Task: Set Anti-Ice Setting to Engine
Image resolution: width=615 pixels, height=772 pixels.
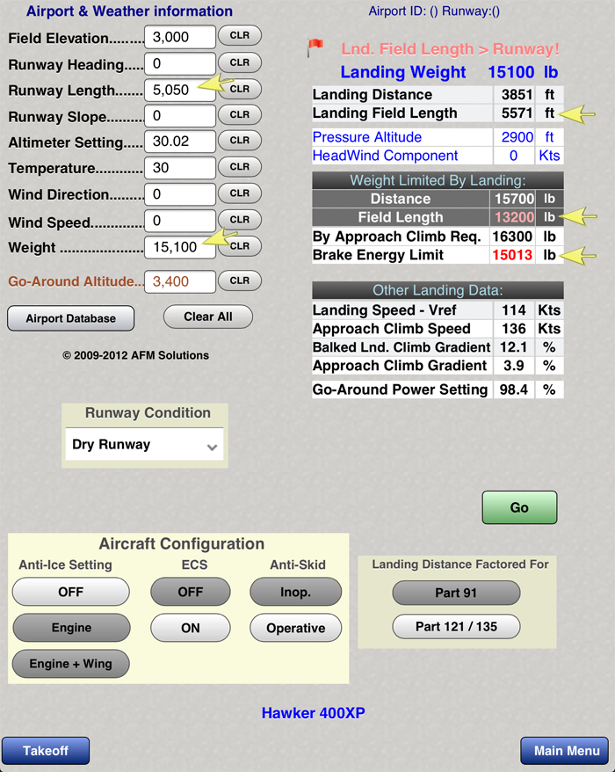Action: point(71,628)
